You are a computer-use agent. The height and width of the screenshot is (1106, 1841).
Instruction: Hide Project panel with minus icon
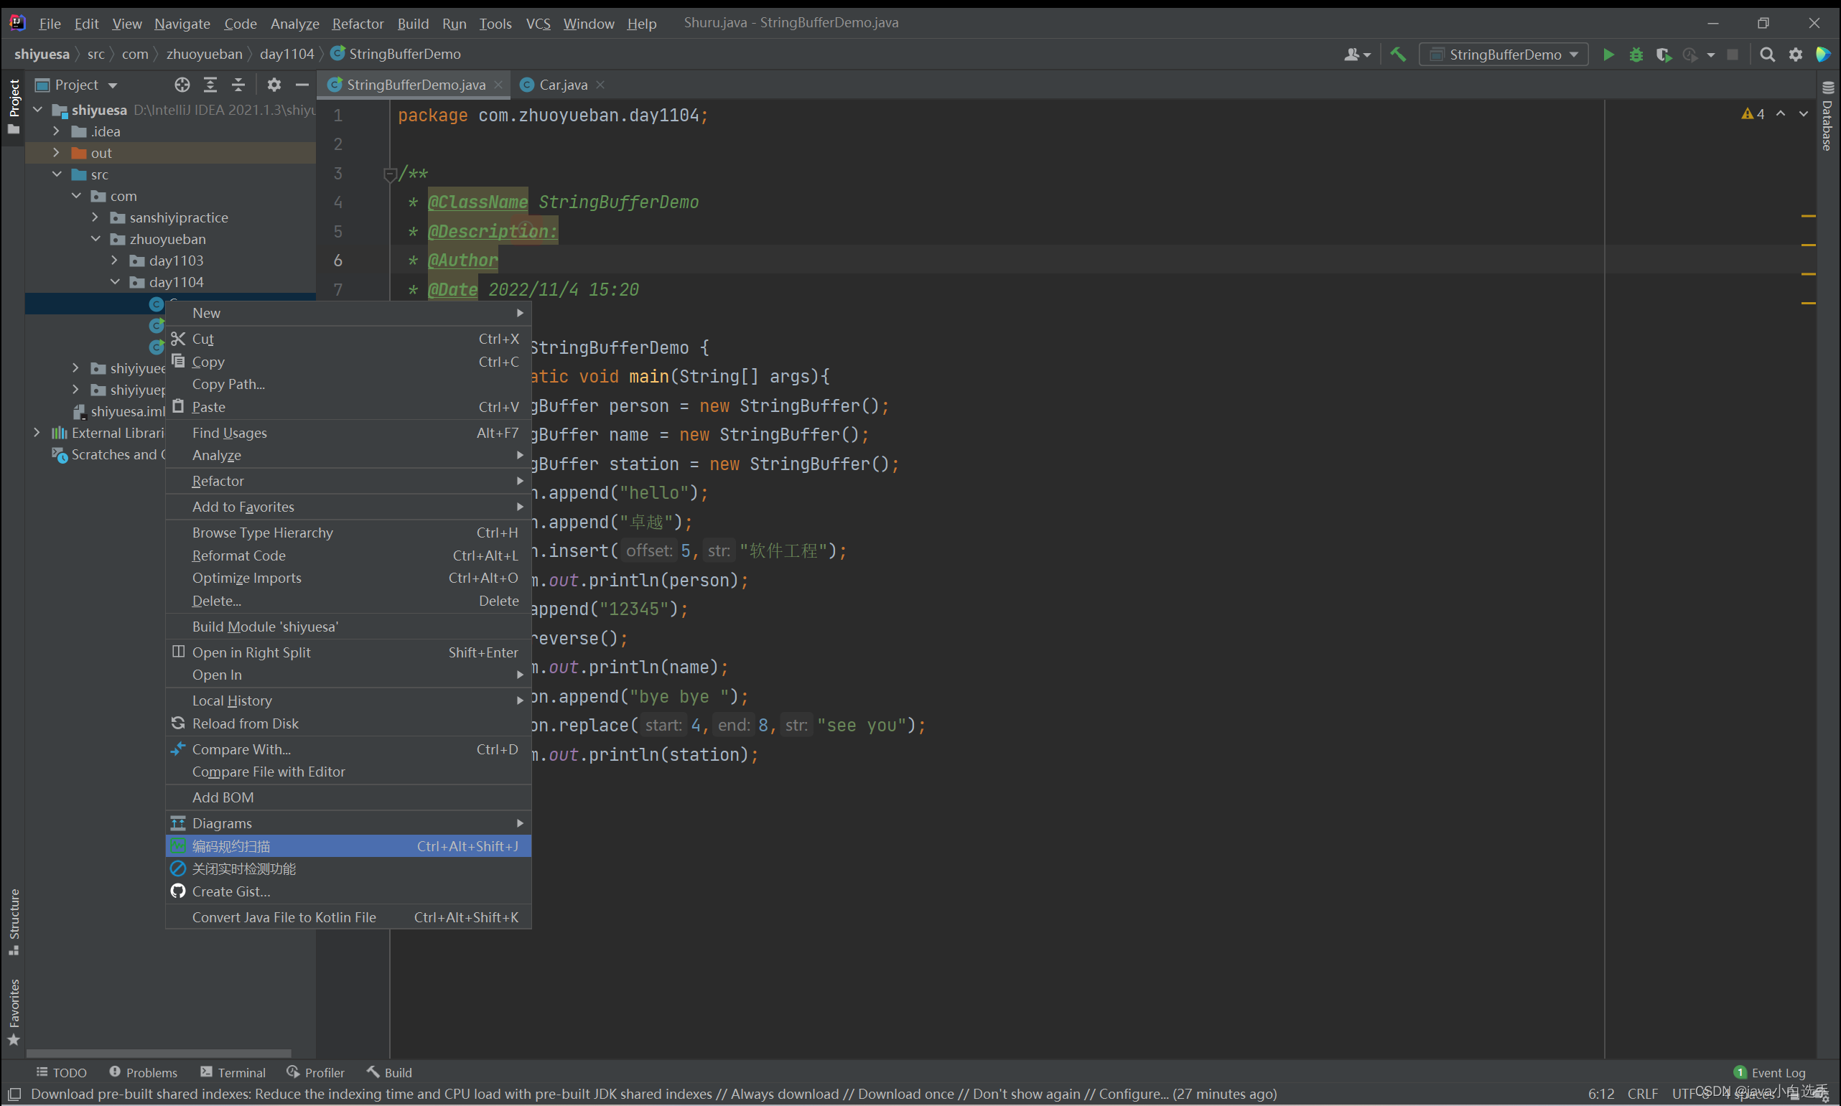(302, 85)
